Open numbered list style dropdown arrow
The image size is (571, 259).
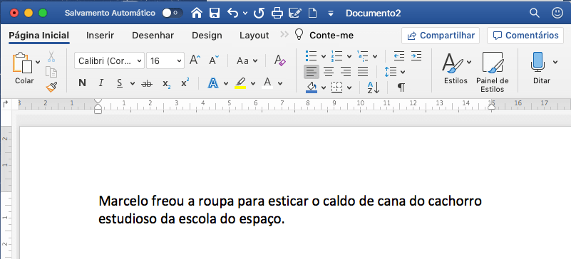[x=349, y=56]
